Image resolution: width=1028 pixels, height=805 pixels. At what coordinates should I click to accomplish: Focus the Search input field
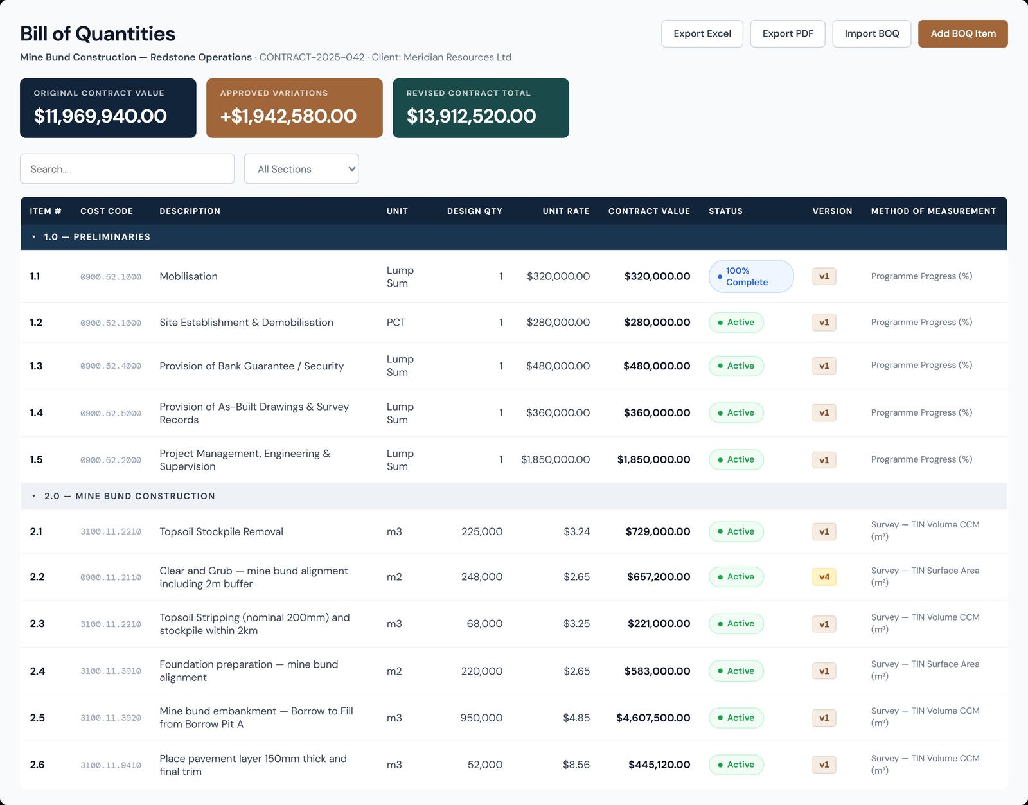coord(127,169)
